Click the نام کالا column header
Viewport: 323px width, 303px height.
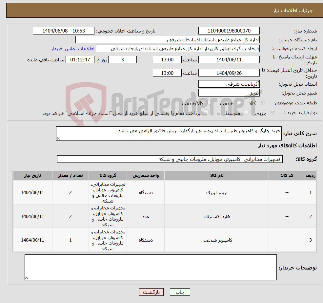click(x=217, y=175)
